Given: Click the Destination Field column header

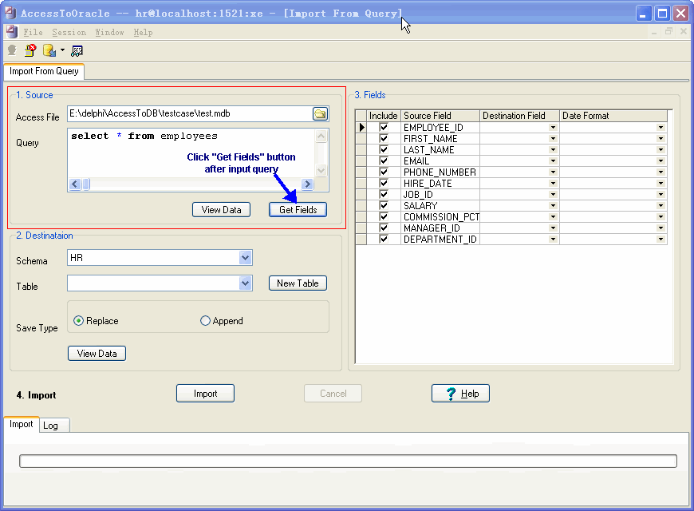Looking at the screenshot, I should (x=519, y=116).
